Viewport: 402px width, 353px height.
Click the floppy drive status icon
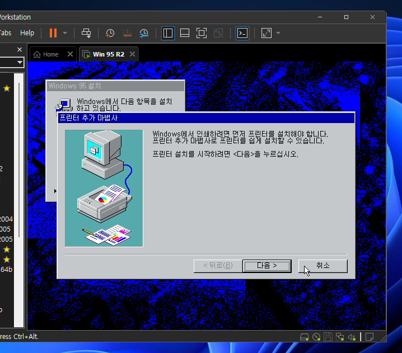tap(328, 337)
